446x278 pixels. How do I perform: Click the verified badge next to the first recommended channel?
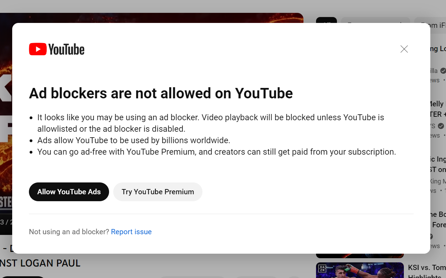tap(443, 71)
